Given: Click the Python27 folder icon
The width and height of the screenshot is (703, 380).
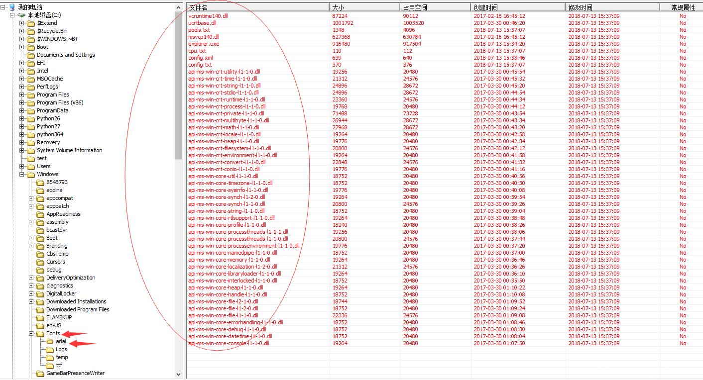Looking at the screenshot, I should point(31,126).
